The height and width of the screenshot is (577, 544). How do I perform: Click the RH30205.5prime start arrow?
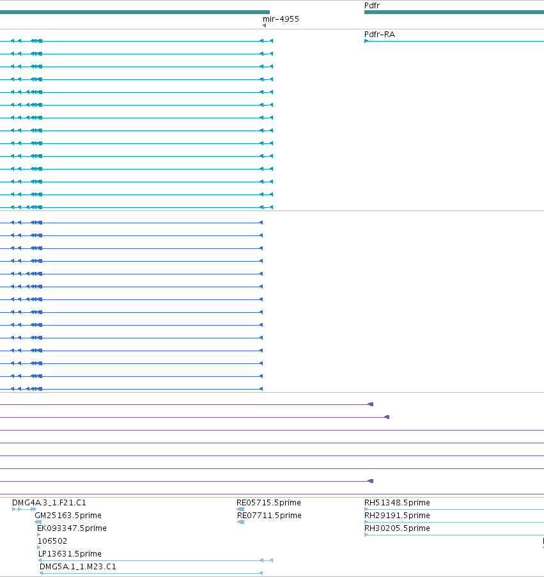[366, 535]
